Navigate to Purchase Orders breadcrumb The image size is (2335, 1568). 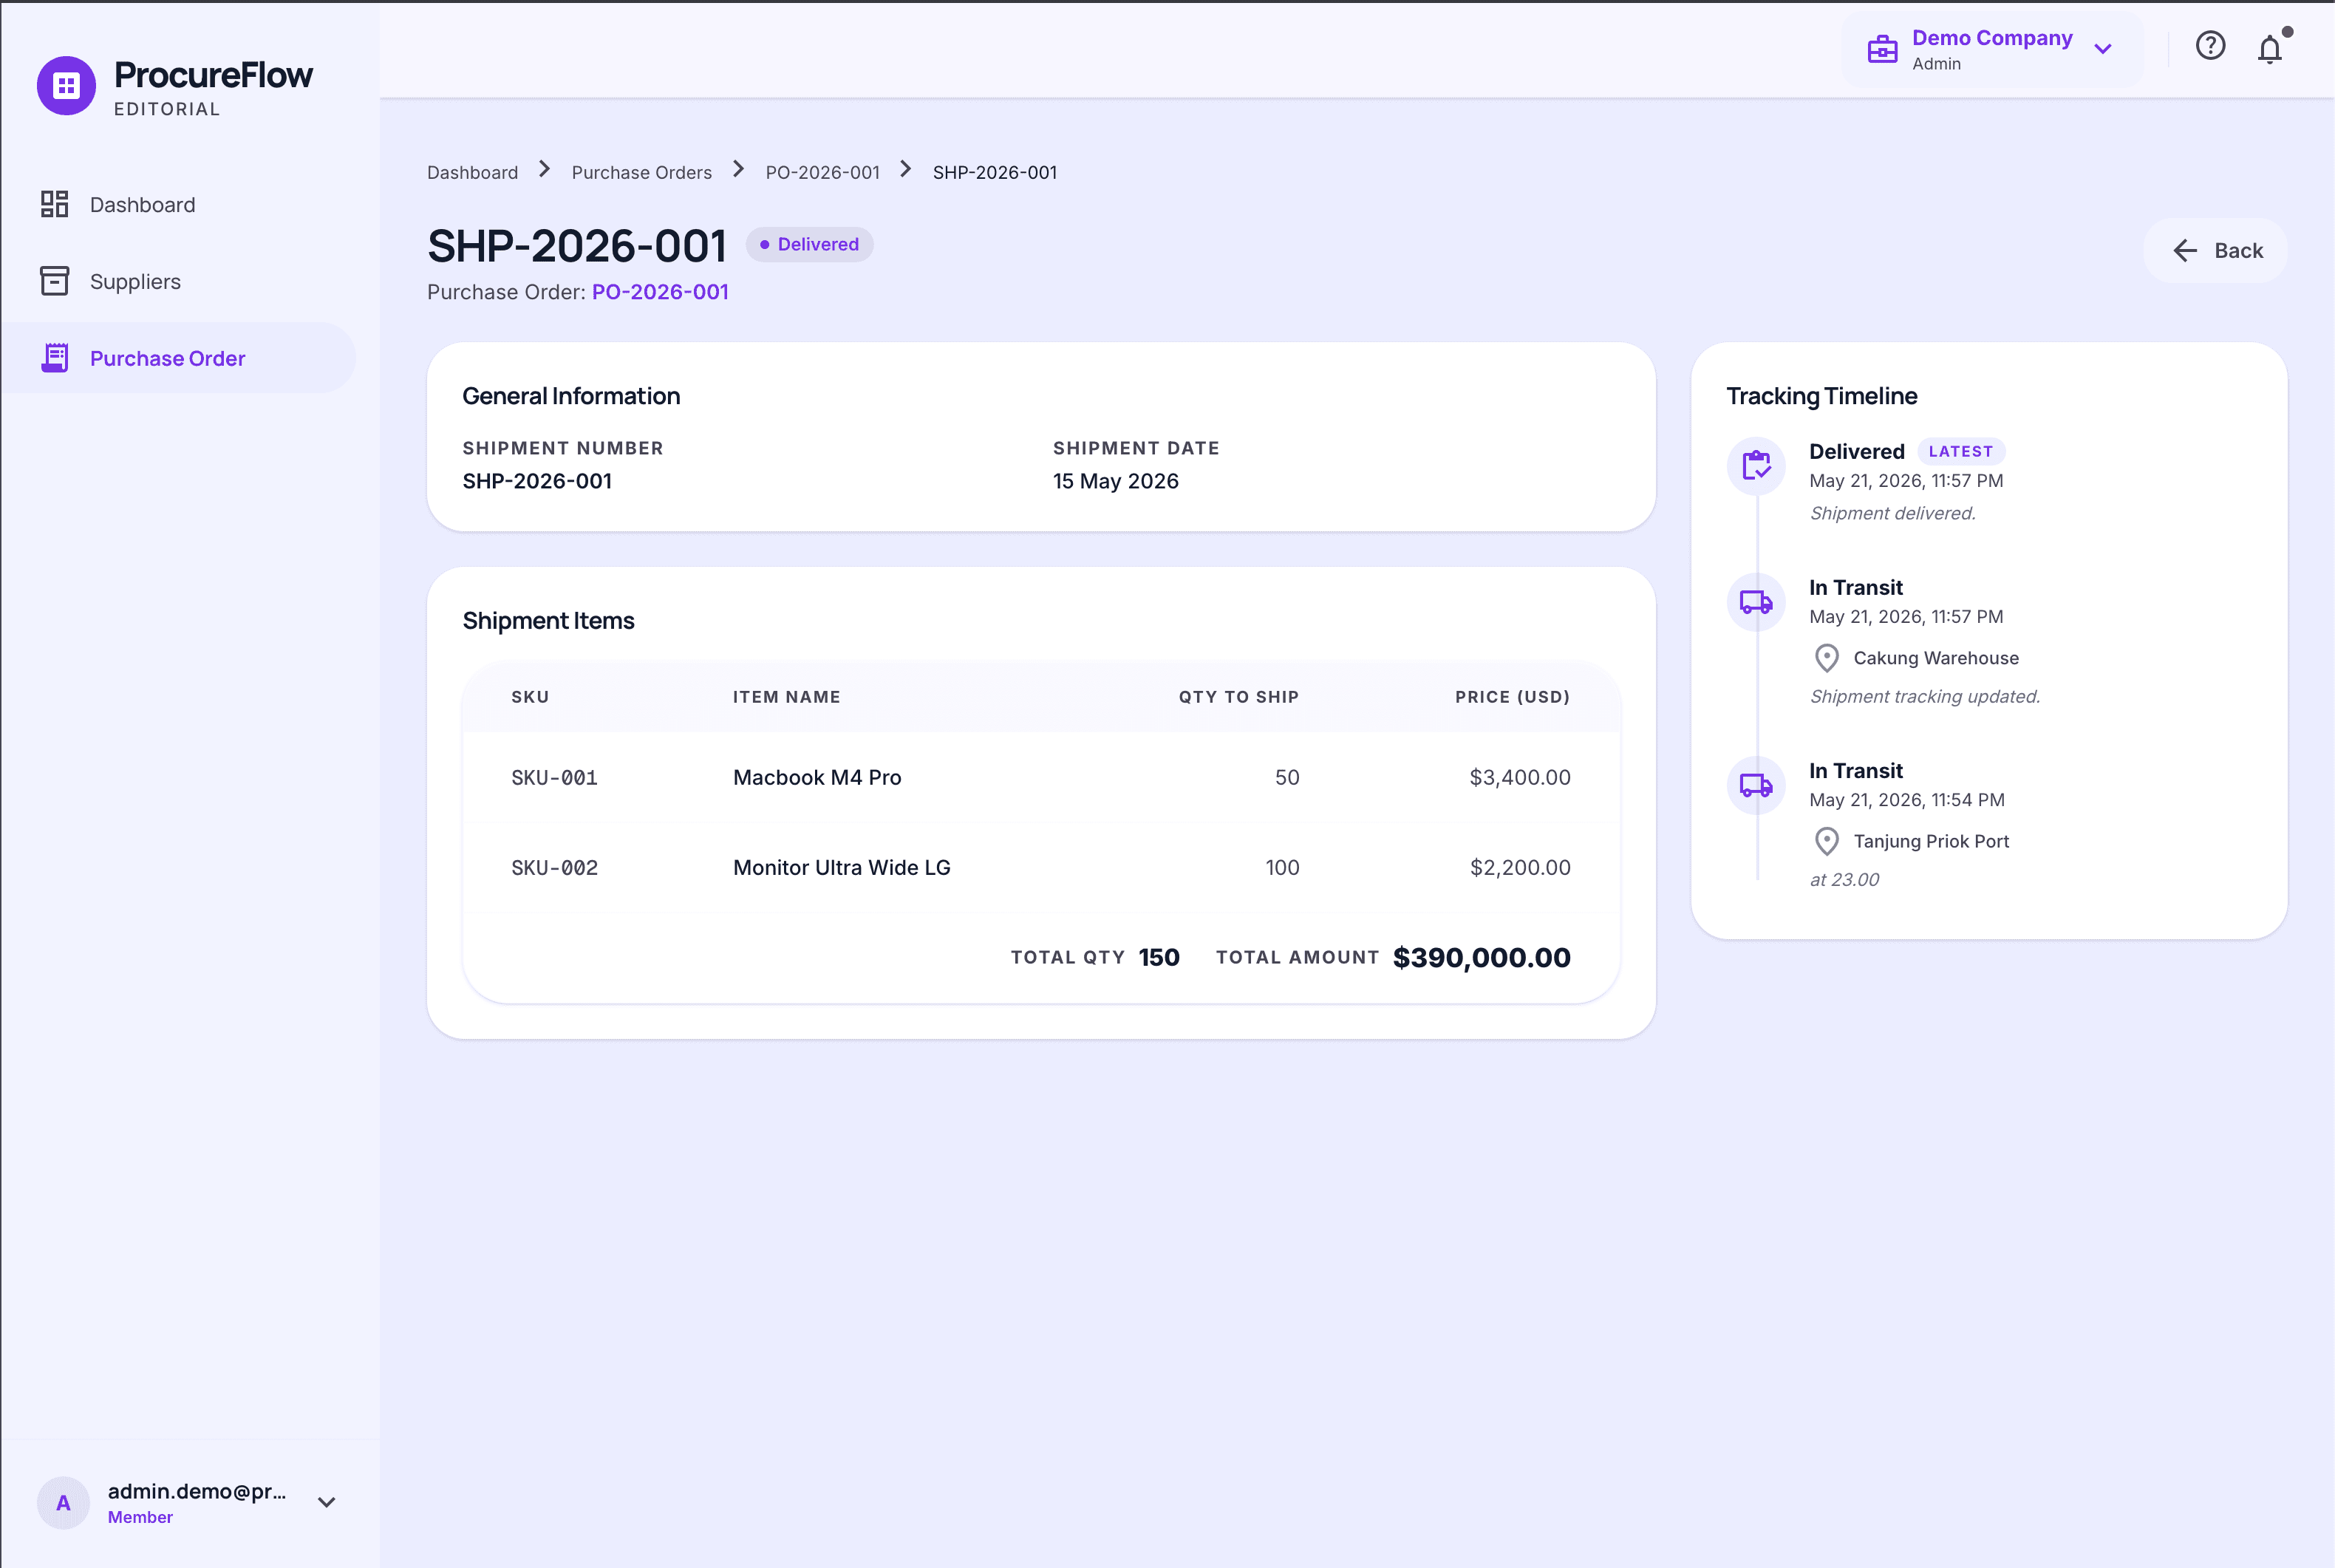pos(641,172)
